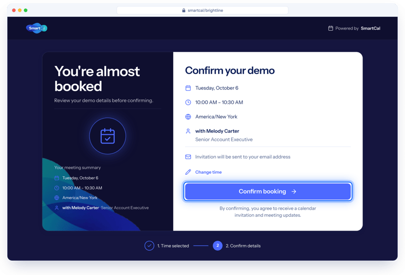Click the Confirm your demo heading

[x=230, y=71]
